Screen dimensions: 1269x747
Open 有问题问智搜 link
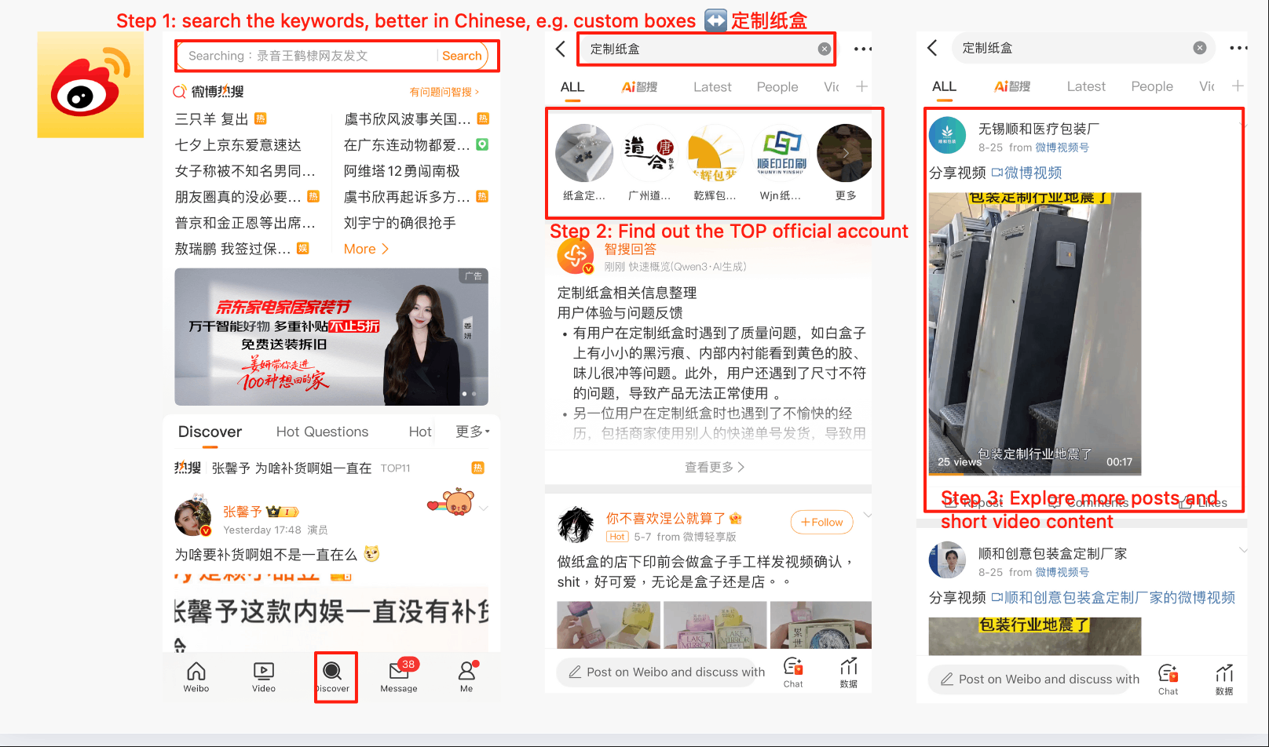tap(444, 92)
